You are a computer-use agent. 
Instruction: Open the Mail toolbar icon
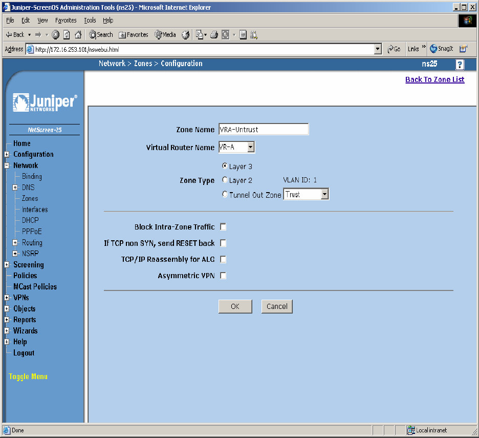[200, 34]
